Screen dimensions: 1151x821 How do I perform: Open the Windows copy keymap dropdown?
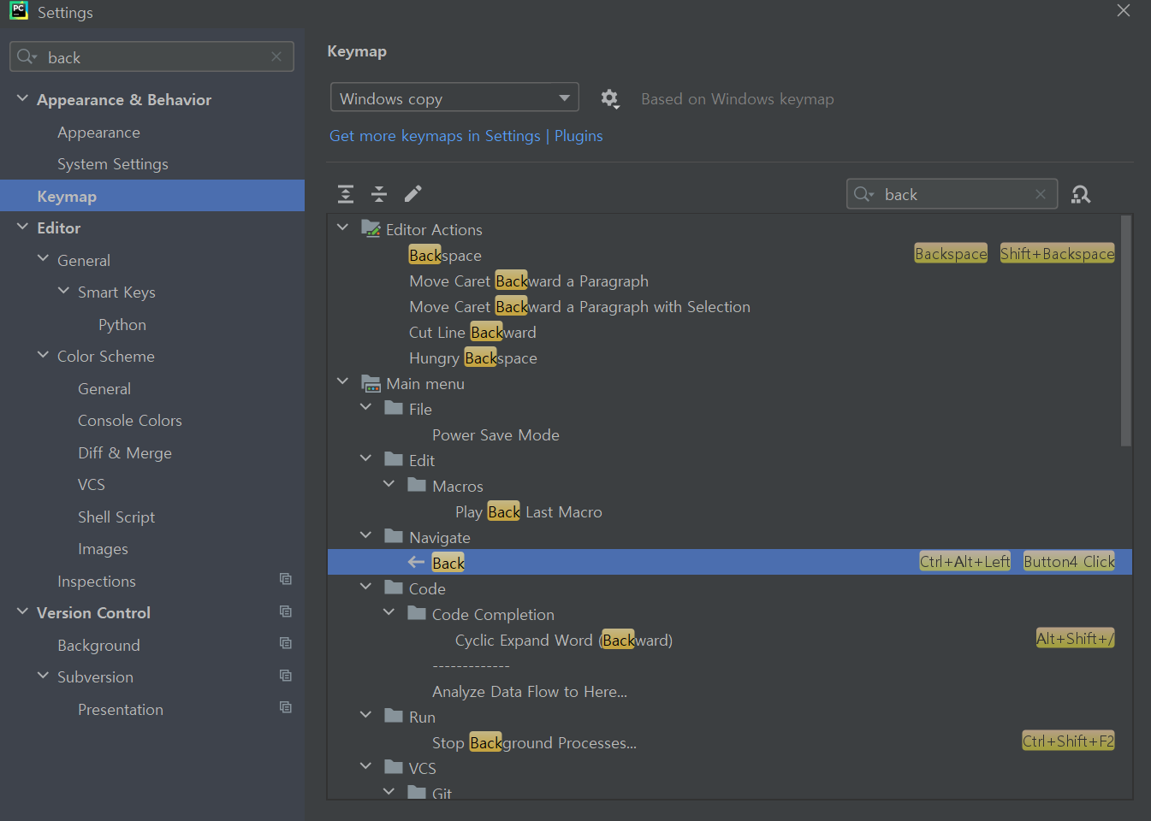pyautogui.click(x=454, y=97)
